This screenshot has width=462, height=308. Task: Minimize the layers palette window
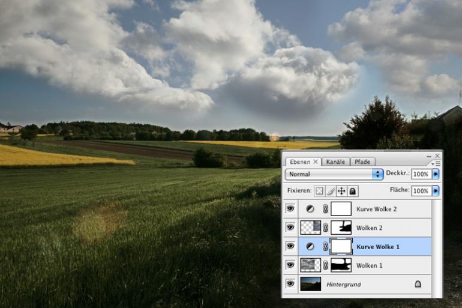[429, 156]
